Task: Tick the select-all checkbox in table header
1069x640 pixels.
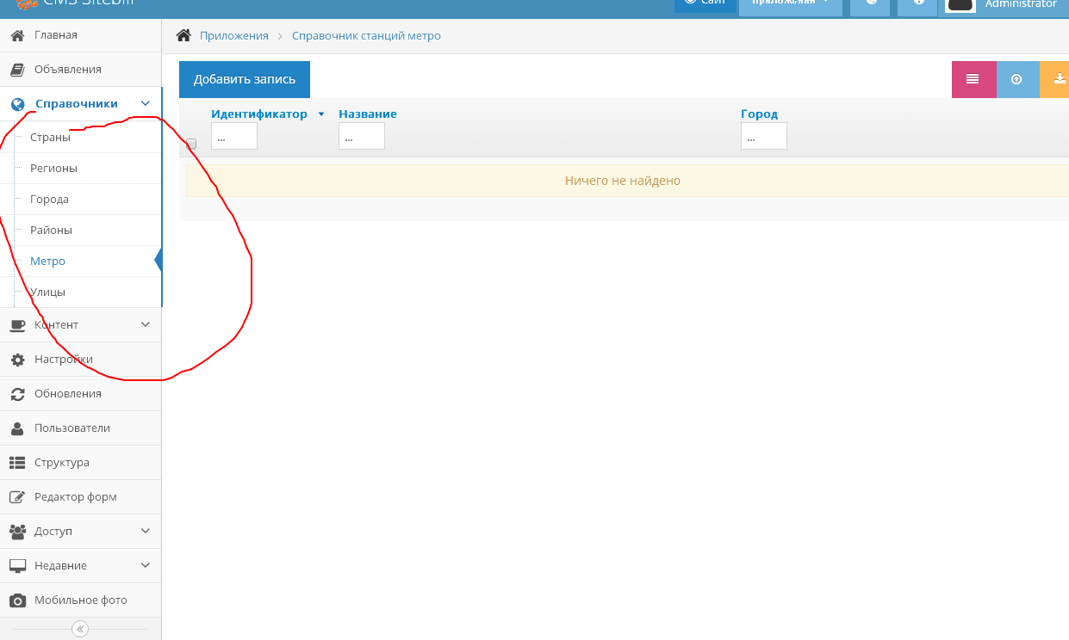Action: point(191,144)
